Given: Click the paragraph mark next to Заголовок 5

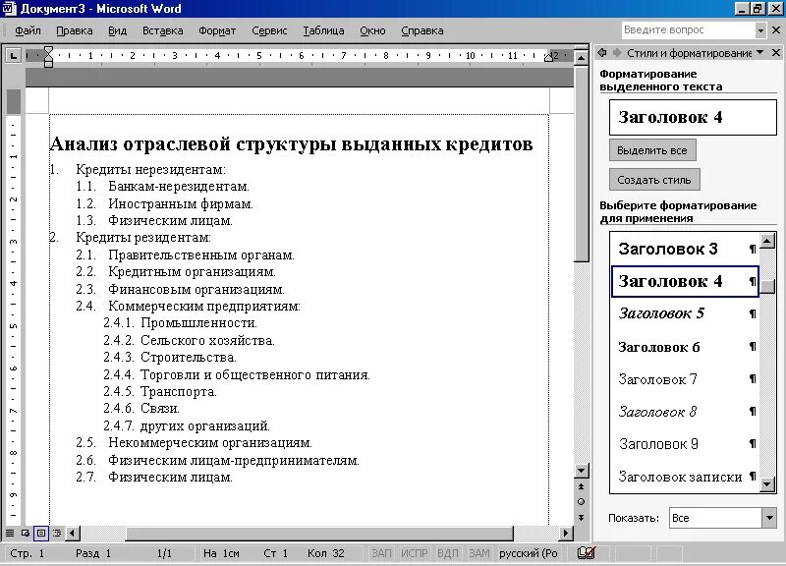Looking at the screenshot, I should click(753, 313).
